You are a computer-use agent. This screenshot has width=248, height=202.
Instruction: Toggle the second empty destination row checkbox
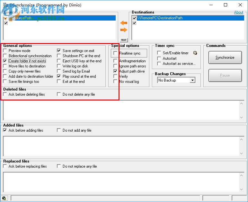click(134, 23)
